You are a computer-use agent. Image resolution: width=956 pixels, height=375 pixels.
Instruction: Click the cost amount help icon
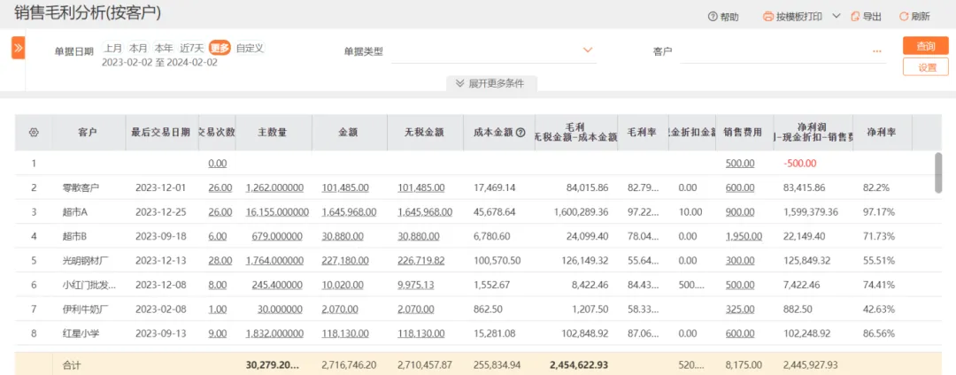520,132
